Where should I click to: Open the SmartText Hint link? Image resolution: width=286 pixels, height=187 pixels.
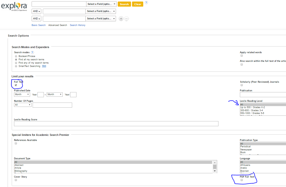44,66
